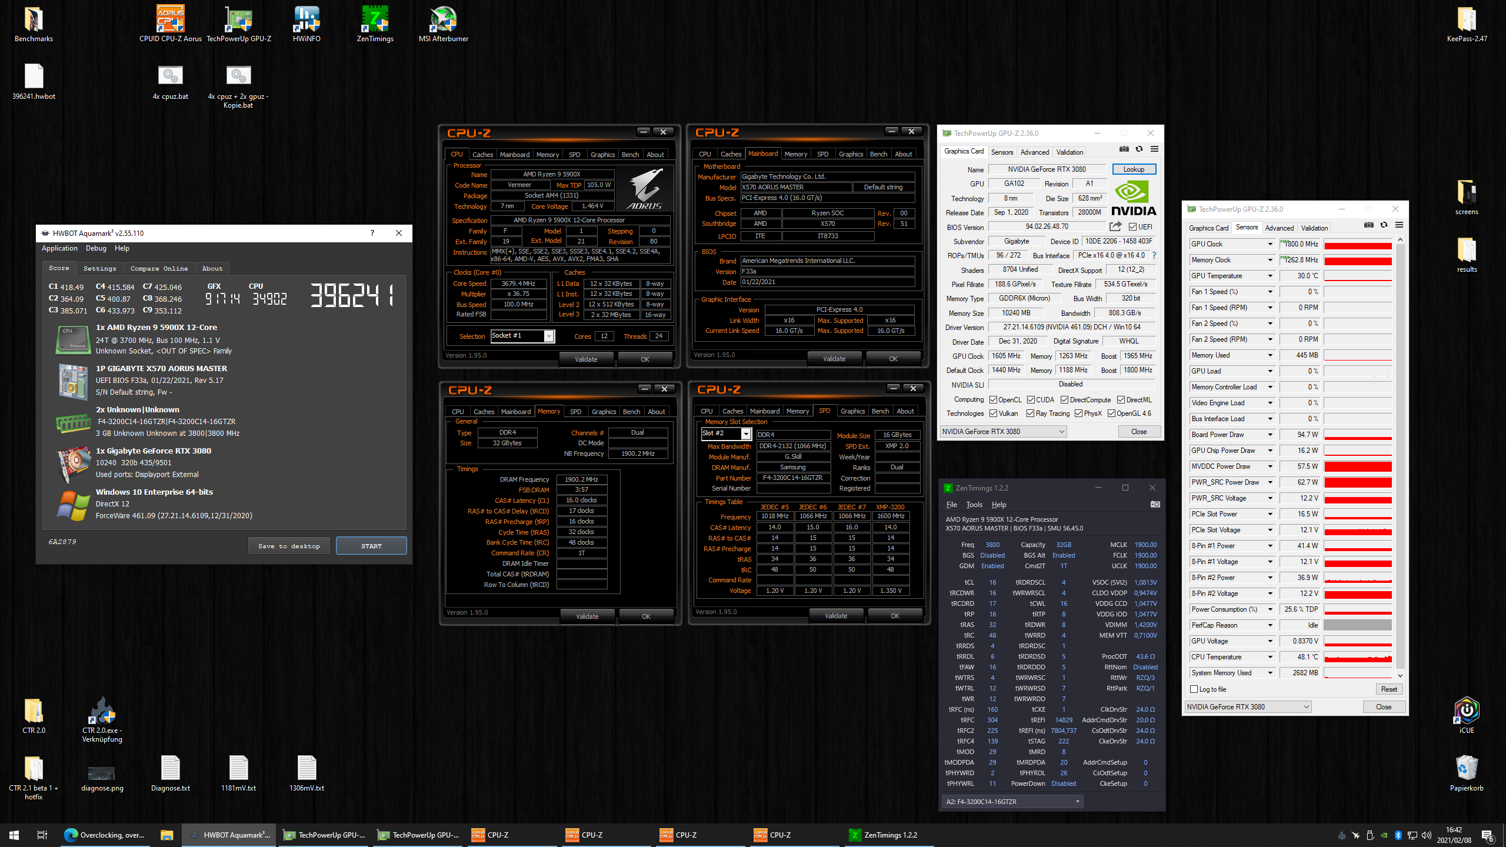
Task: Open hamburger menu in GPU-Z Sensors window
Action: point(1399,225)
